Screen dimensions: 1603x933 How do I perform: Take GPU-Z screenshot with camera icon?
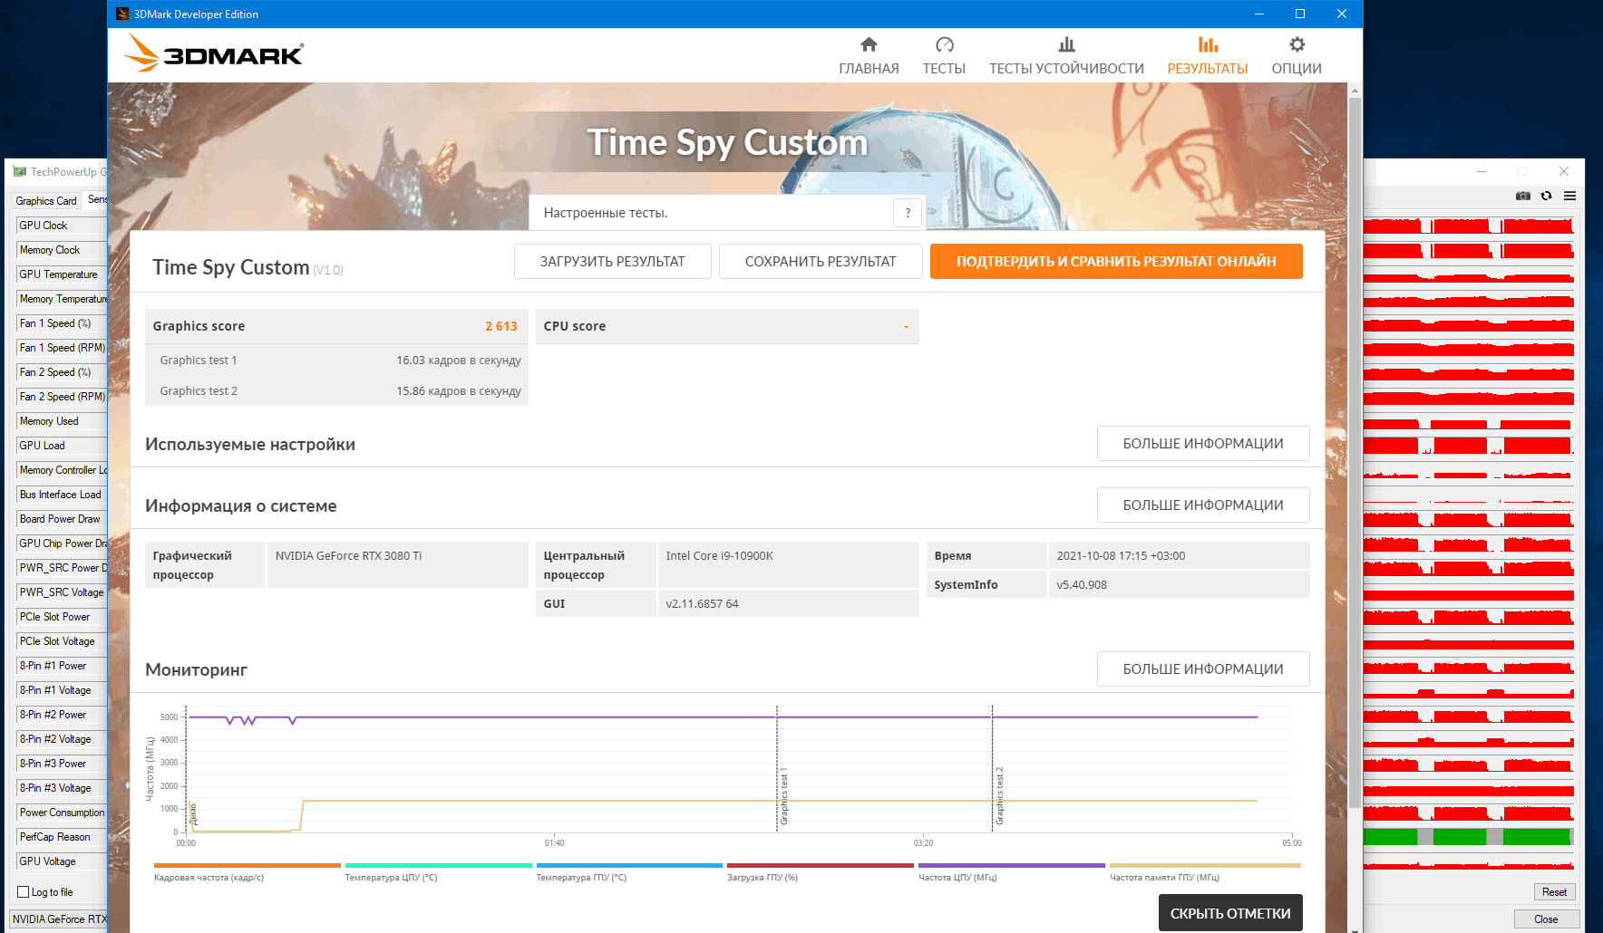tap(1523, 196)
